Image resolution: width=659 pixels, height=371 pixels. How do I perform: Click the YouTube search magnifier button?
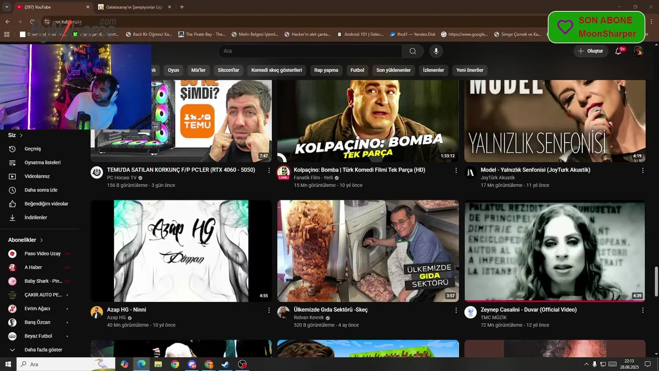point(413,51)
